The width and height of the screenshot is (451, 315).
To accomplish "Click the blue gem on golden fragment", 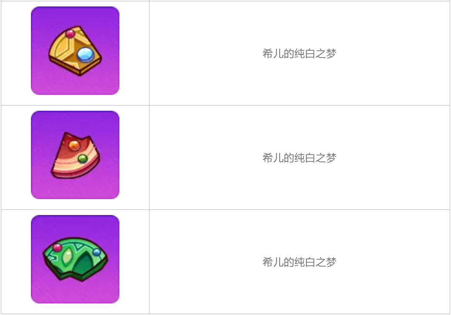I will 85,55.
